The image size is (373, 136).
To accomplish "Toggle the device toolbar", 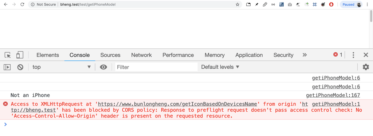I will pyautogui.click(x=20, y=55).
